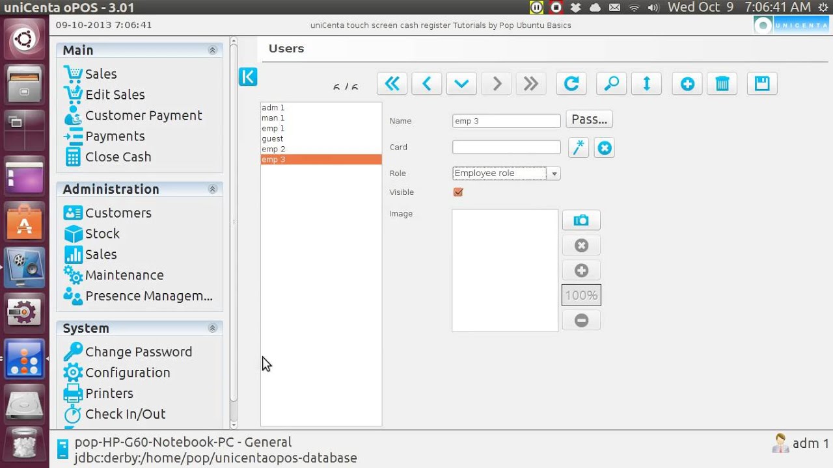833x468 pixels.
Task: Open Payments
Action: coord(104,136)
